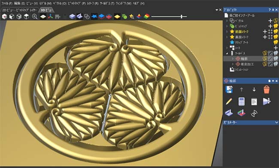Delete the 輪郭 toolpath with trash bin
Screen dimensions: 279x168
(x=267, y=89)
